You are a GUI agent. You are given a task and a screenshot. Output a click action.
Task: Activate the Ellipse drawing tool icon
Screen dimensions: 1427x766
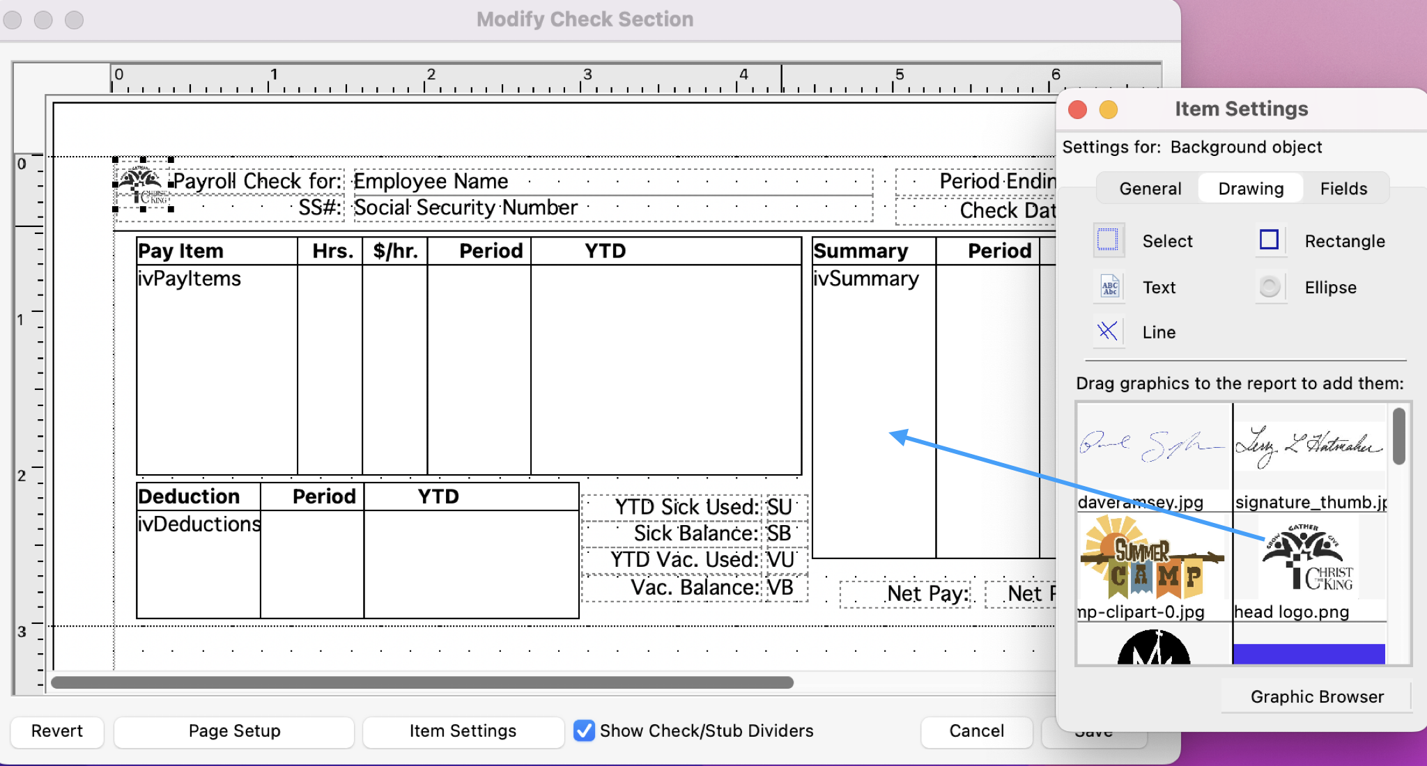pos(1270,287)
